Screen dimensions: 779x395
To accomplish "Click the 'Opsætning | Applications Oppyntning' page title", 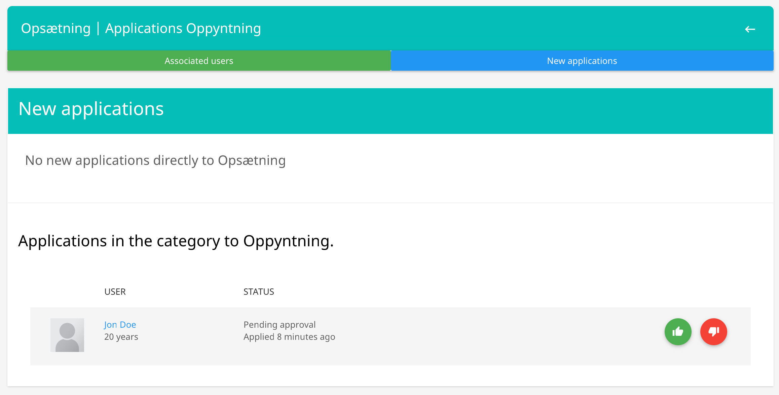I will pyautogui.click(x=141, y=28).
